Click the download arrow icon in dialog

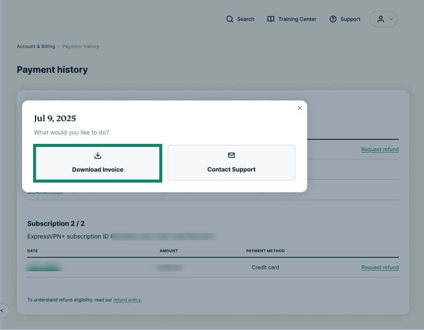pos(97,155)
